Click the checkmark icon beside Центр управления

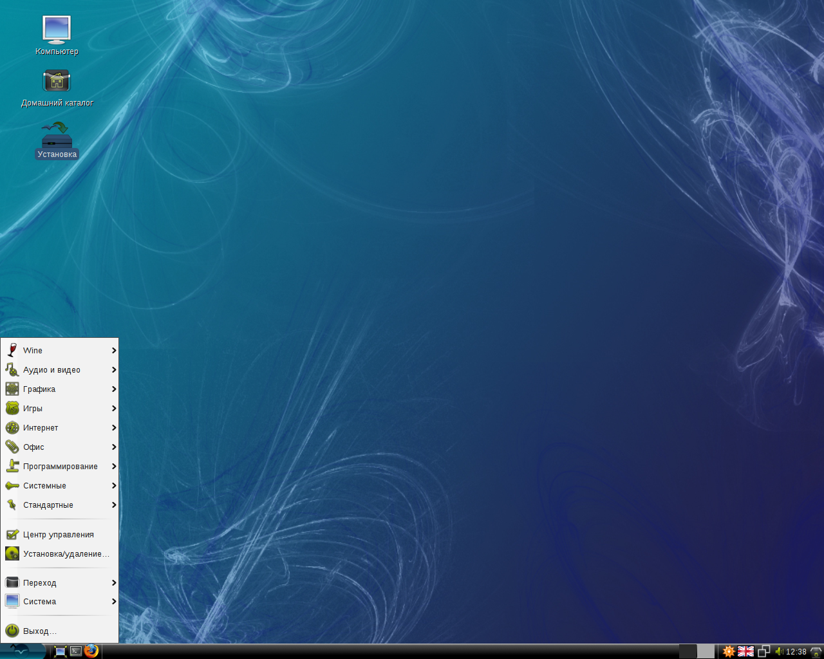pos(12,534)
